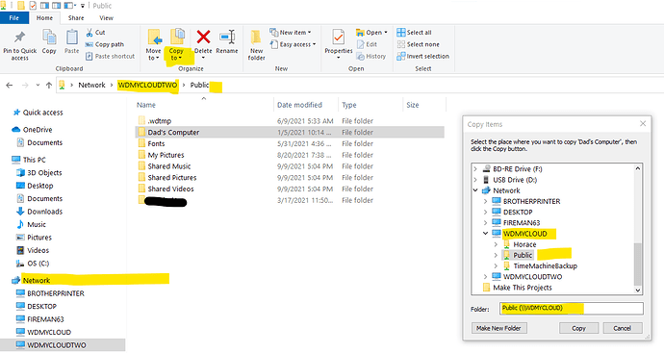Sort by Date modified column
Screen dimensions: 664x353
(x=299, y=105)
